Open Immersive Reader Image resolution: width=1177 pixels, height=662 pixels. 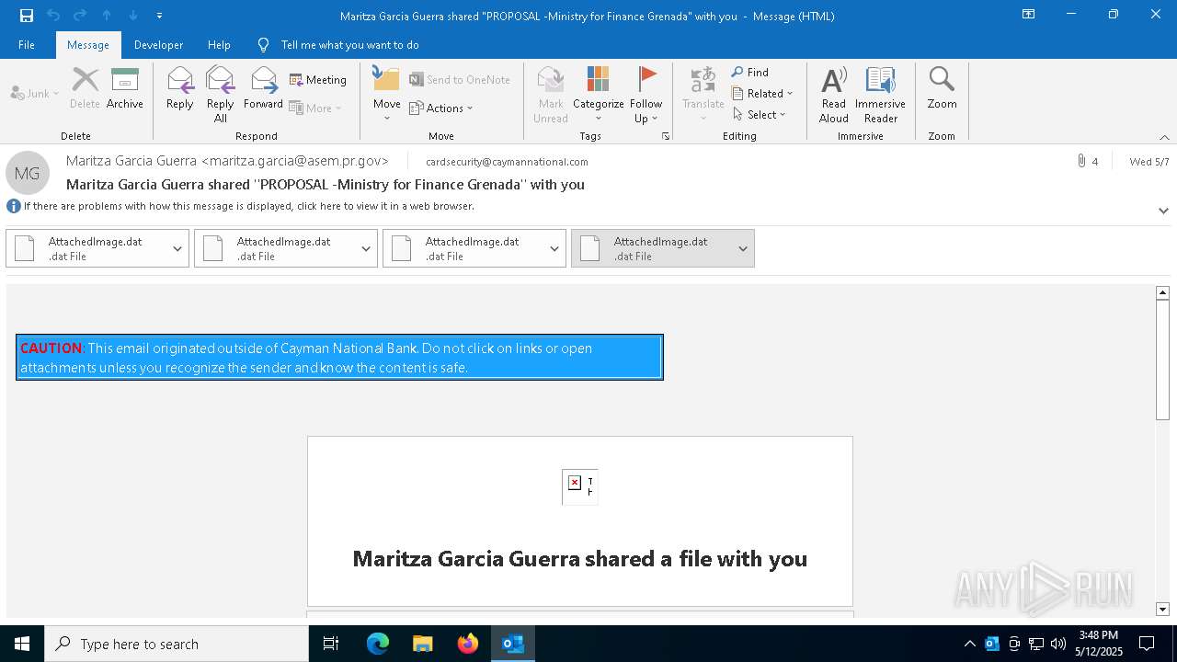pos(881,94)
